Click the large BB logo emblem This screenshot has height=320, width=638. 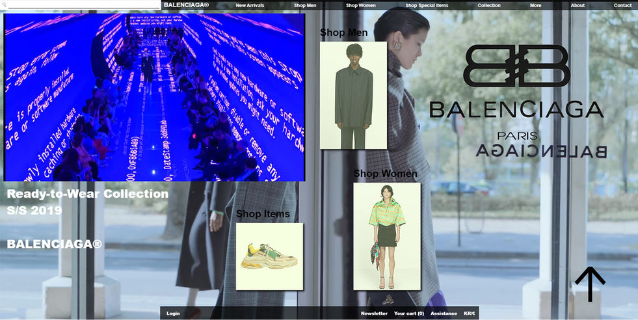point(517,66)
